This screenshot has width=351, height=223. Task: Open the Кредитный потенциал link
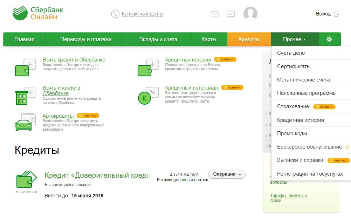(x=192, y=88)
